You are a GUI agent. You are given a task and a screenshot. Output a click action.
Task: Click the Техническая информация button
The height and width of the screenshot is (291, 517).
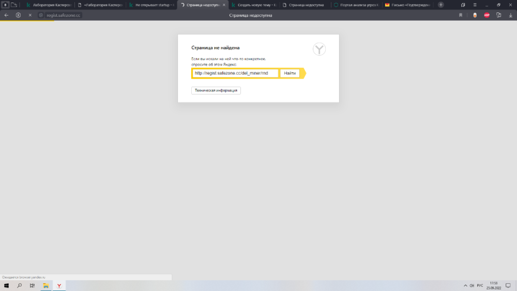click(x=216, y=90)
